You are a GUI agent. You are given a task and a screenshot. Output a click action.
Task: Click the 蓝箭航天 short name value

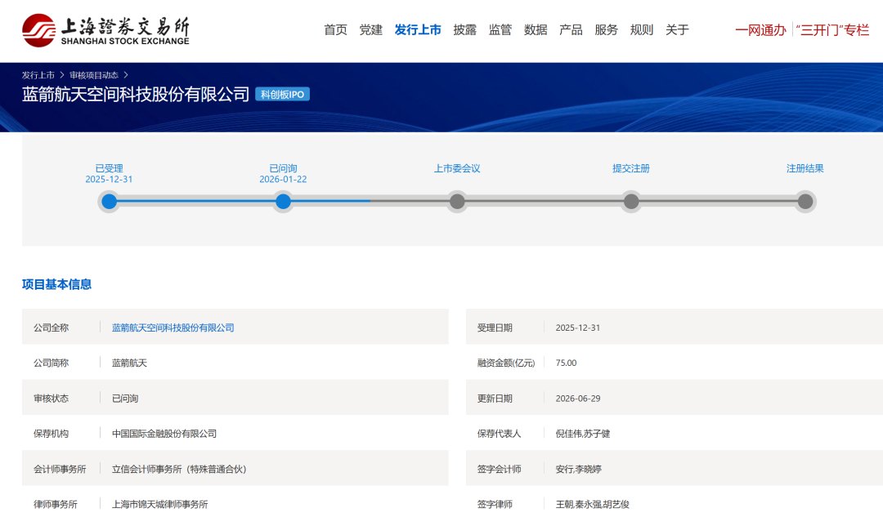click(x=129, y=363)
